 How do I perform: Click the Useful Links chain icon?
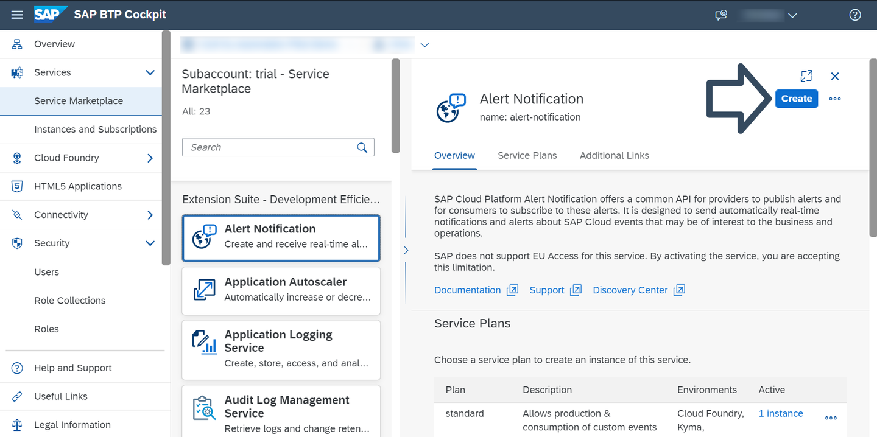click(x=17, y=396)
